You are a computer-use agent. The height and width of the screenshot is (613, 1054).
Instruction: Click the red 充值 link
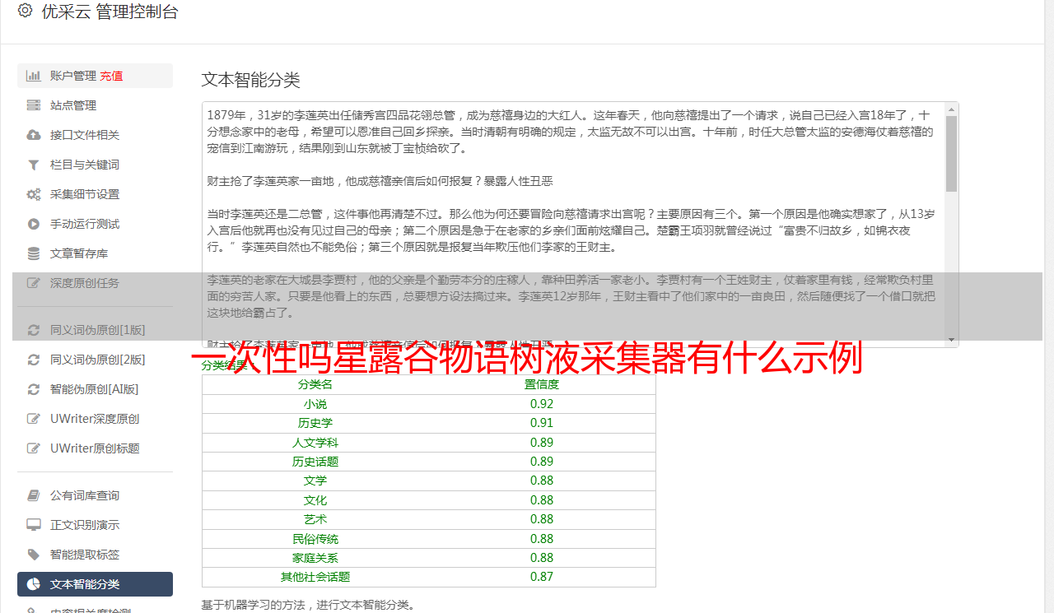[x=111, y=76]
